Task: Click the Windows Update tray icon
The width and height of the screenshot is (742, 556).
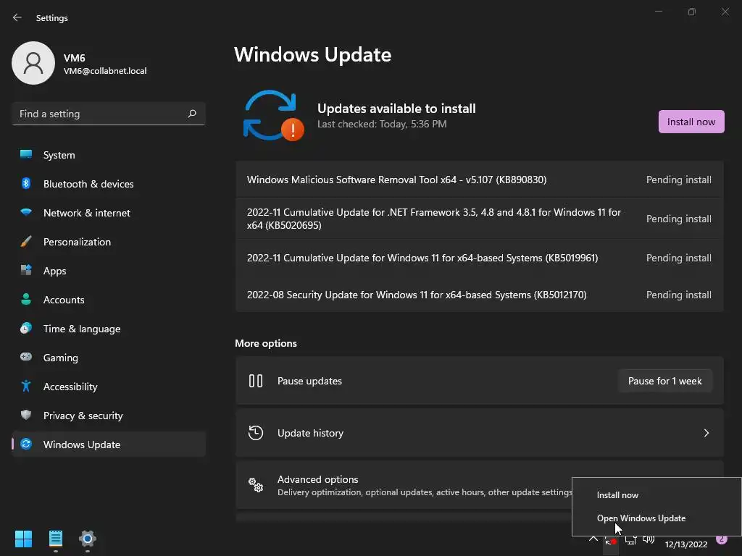Action: point(611,541)
